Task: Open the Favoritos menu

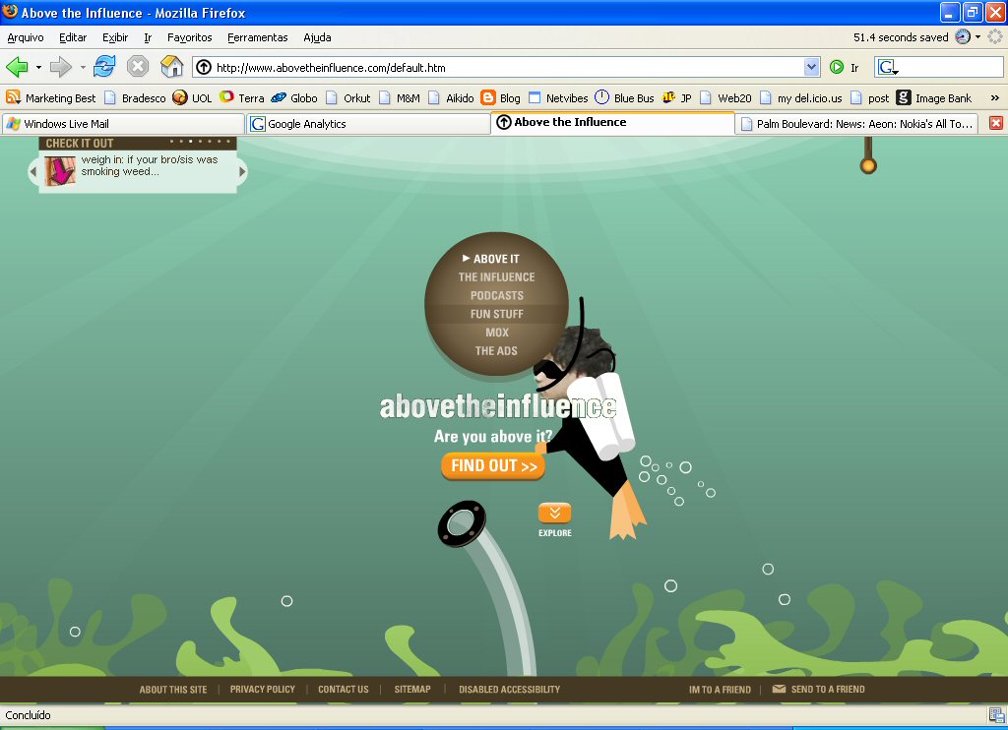Action: (190, 37)
